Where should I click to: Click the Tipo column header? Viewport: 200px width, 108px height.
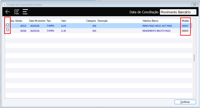point(49,21)
